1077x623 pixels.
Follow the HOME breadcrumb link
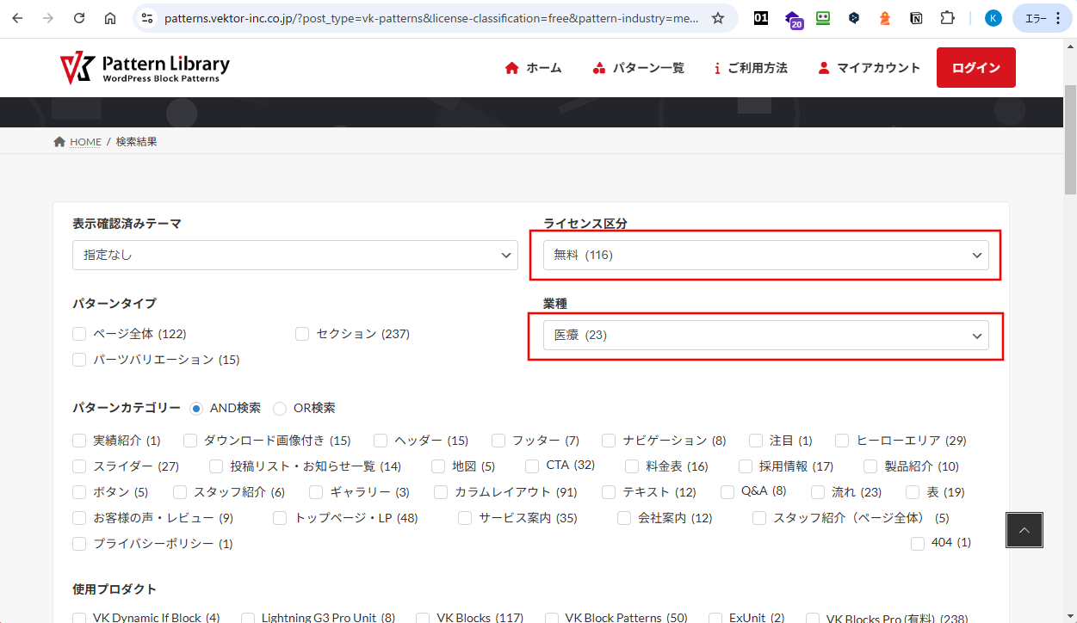click(85, 142)
